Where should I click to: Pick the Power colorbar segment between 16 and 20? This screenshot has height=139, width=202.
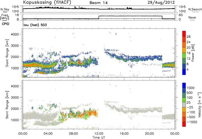pos(184,50)
